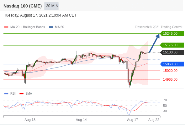Select the 15245.00 green resistance price tag
Viewport: 185px width, 125px height.
172,34
